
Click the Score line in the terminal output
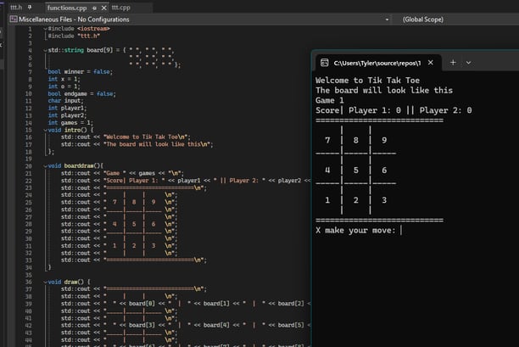393,110
